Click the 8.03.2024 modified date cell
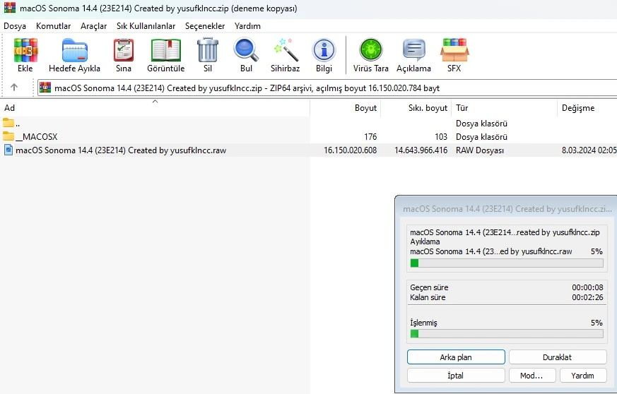The height and width of the screenshot is (394, 617). tap(589, 150)
